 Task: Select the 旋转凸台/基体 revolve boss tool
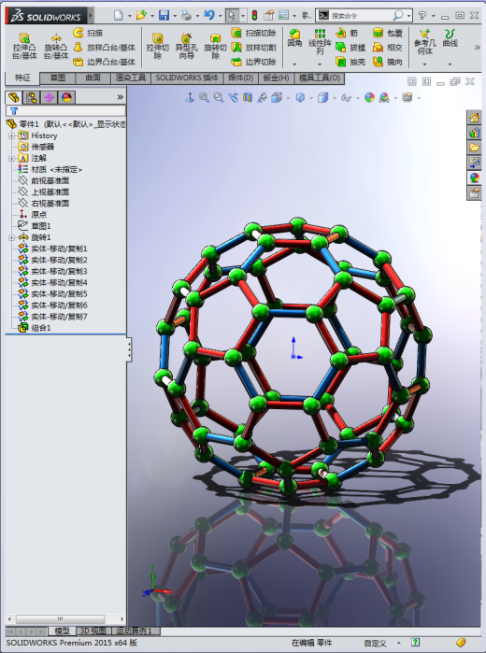56,46
